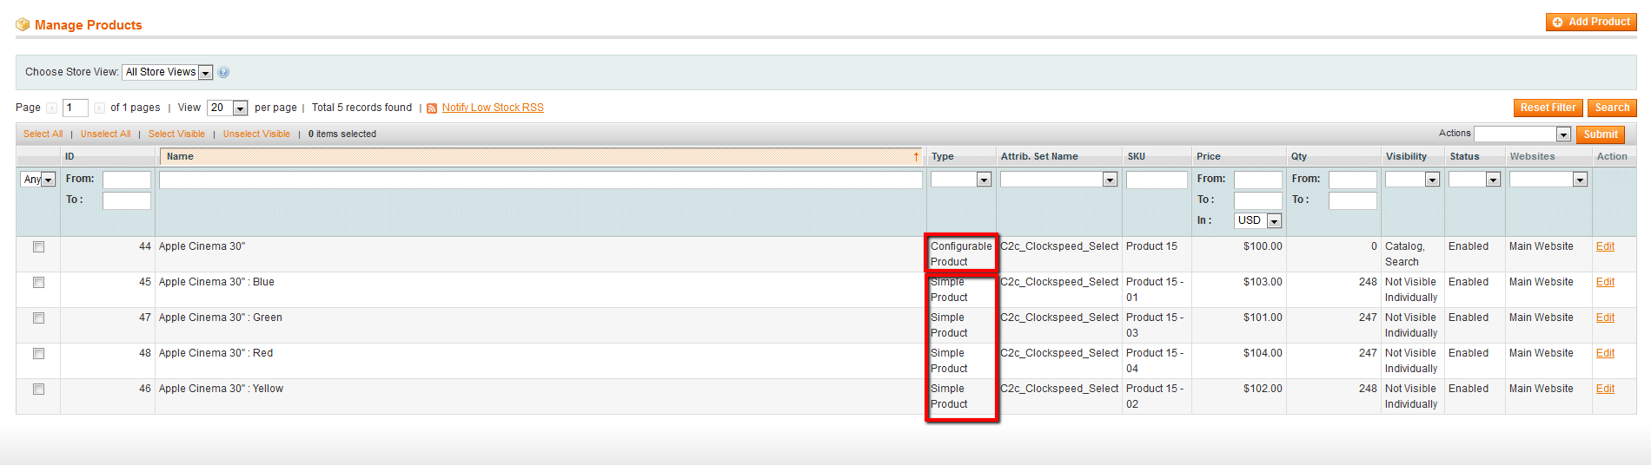Open the All Store Views dropdown

click(x=167, y=73)
